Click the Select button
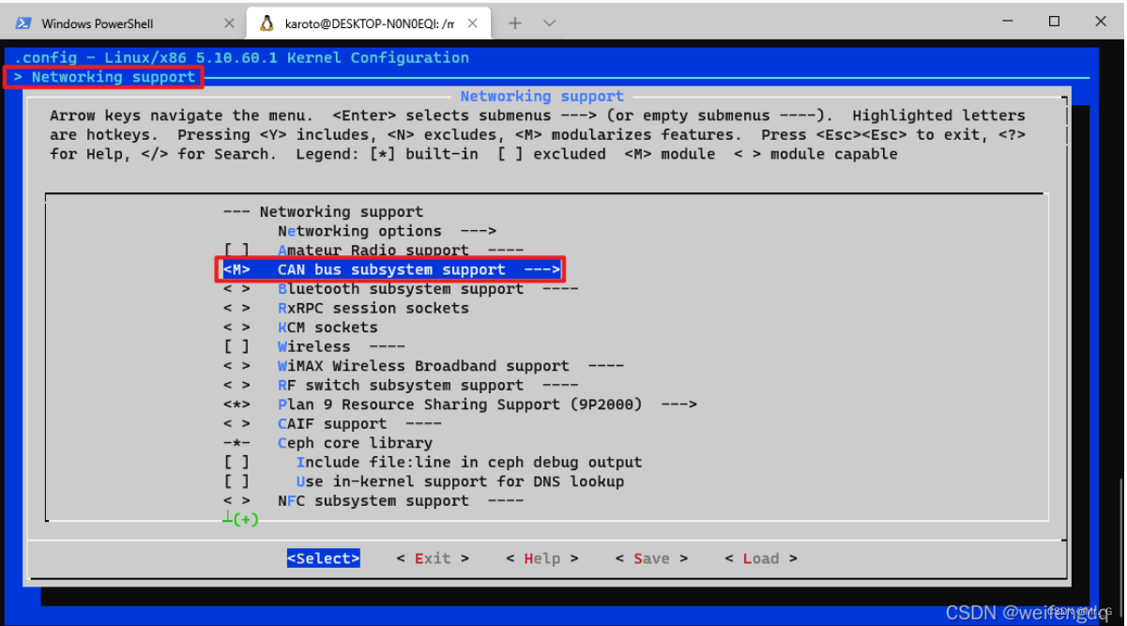The width and height of the screenshot is (1127, 626). (323, 557)
